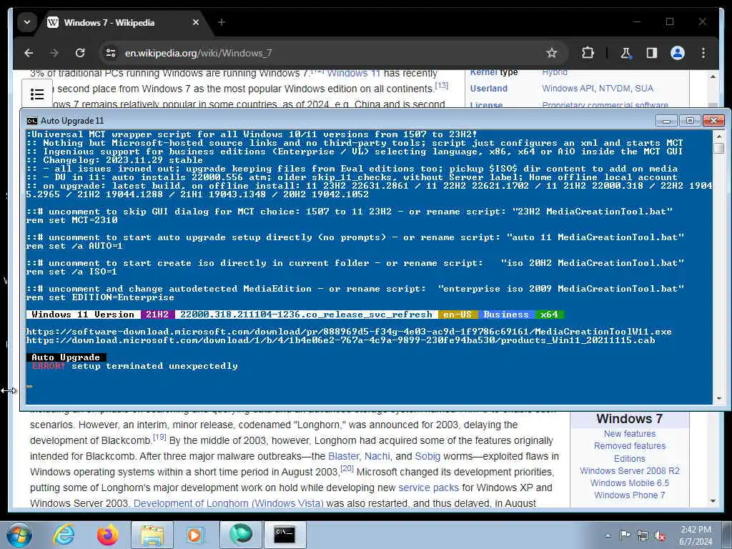
Task: Open the Windows Start menu orb
Action: click(x=19, y=535)
